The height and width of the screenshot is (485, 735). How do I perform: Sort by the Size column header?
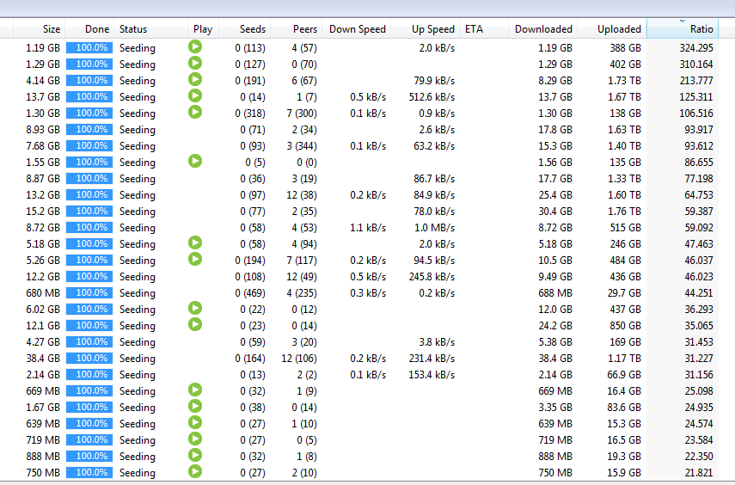[x=40, y=29]
